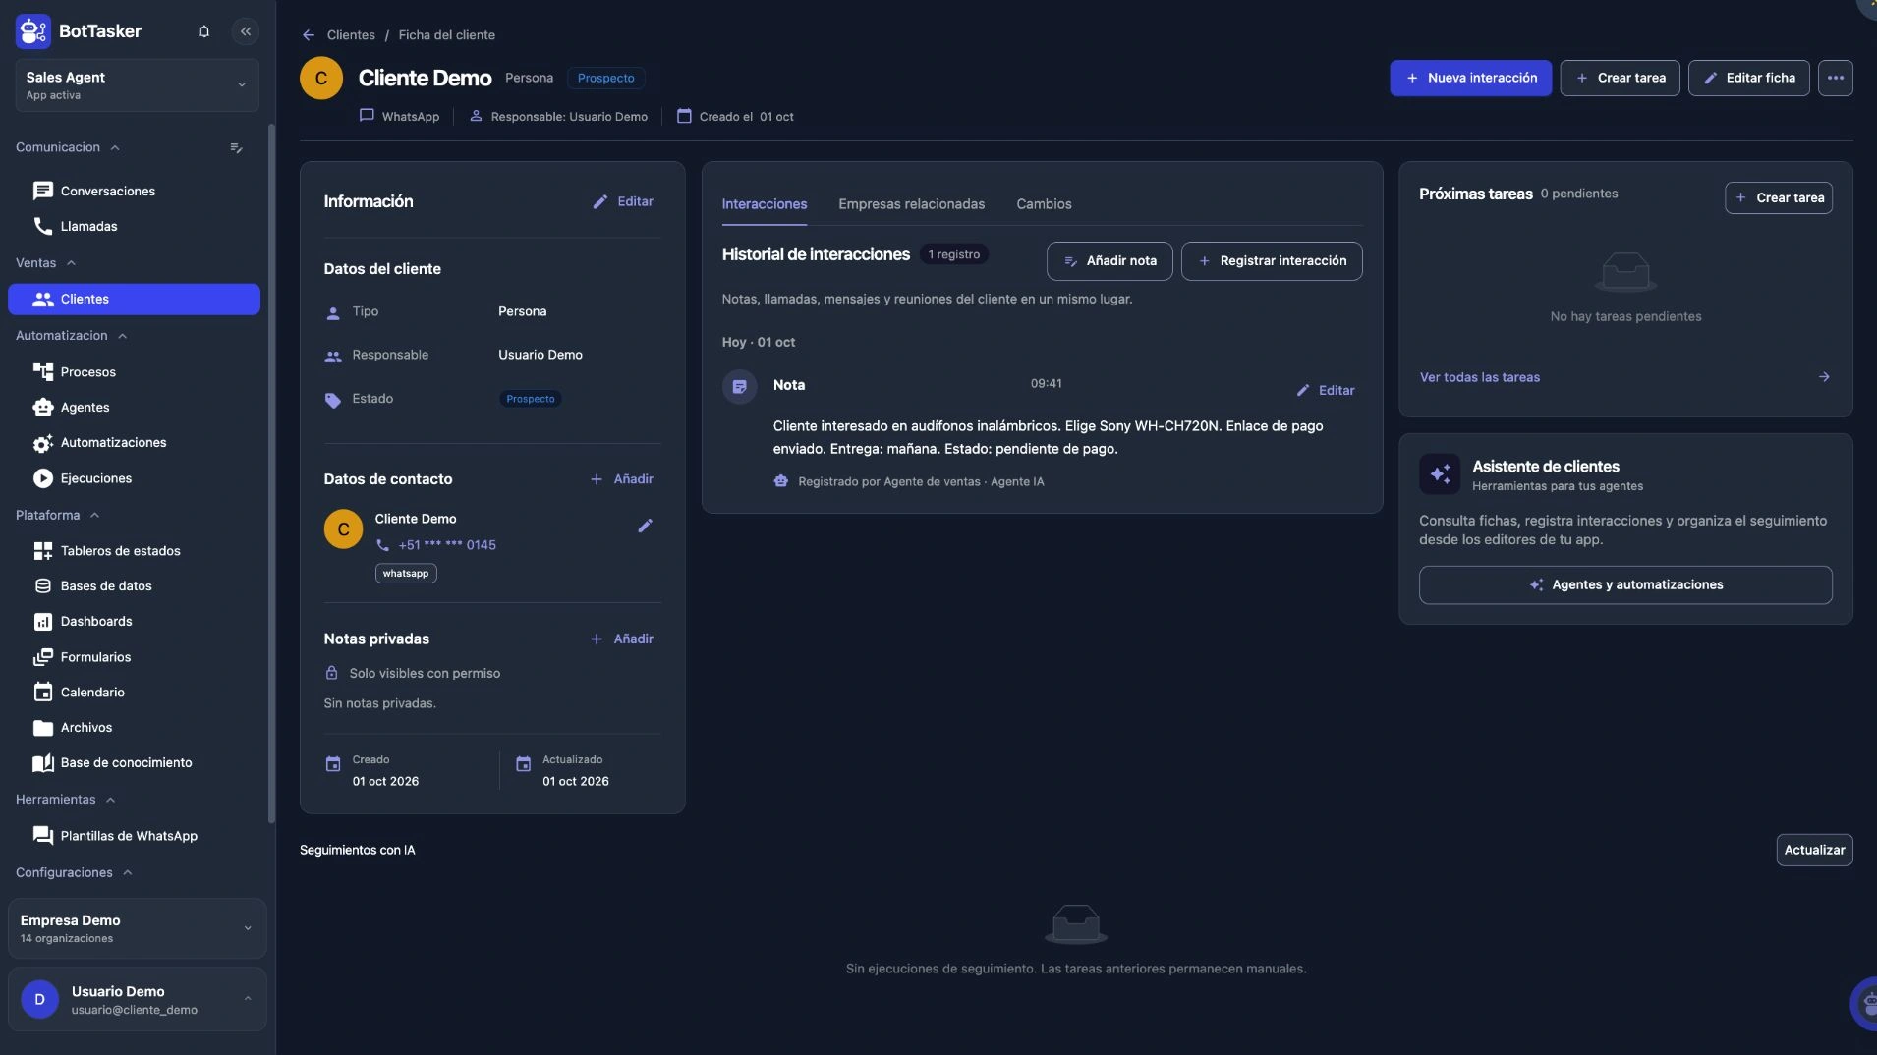This screenshot has width=1877, height=1055.
Task: Collapse the Plataforma section
Action: (57, 515)
